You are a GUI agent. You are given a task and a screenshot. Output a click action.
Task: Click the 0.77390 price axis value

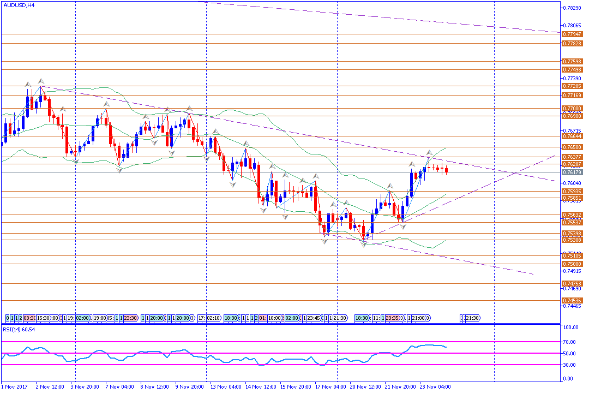click(573, 78)
